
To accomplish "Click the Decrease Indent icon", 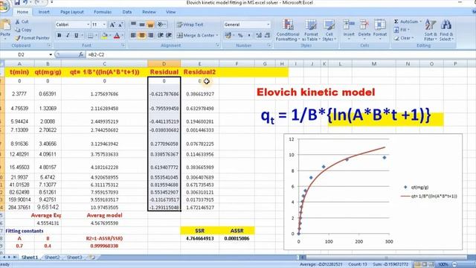I will click(x=161, y=36).
